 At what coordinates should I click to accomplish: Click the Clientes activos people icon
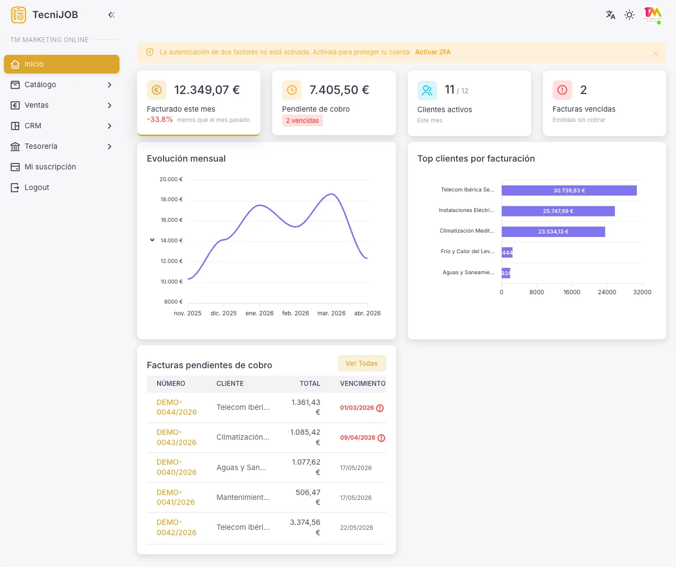(427, 91)
